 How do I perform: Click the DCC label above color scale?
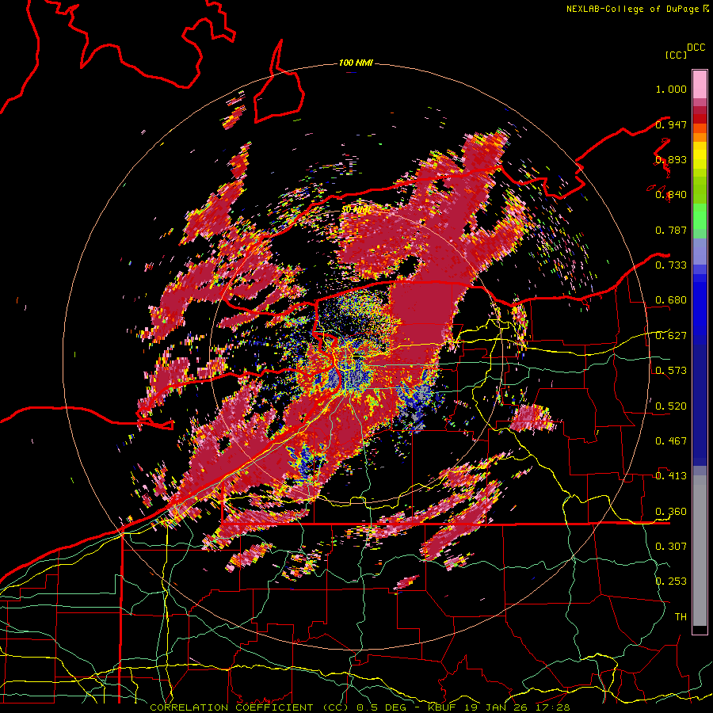pos(696,48)
